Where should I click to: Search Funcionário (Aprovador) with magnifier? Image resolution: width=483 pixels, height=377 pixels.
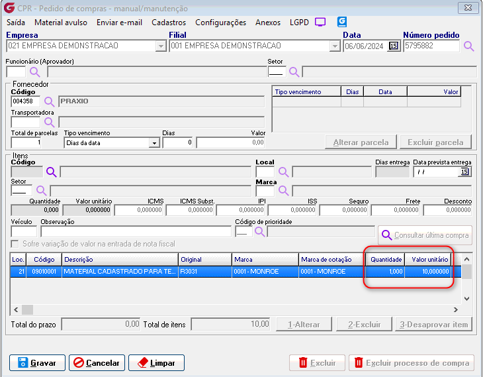[35, 72]
